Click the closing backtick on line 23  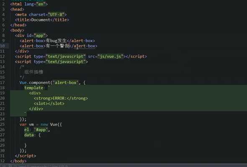point(25,113)
